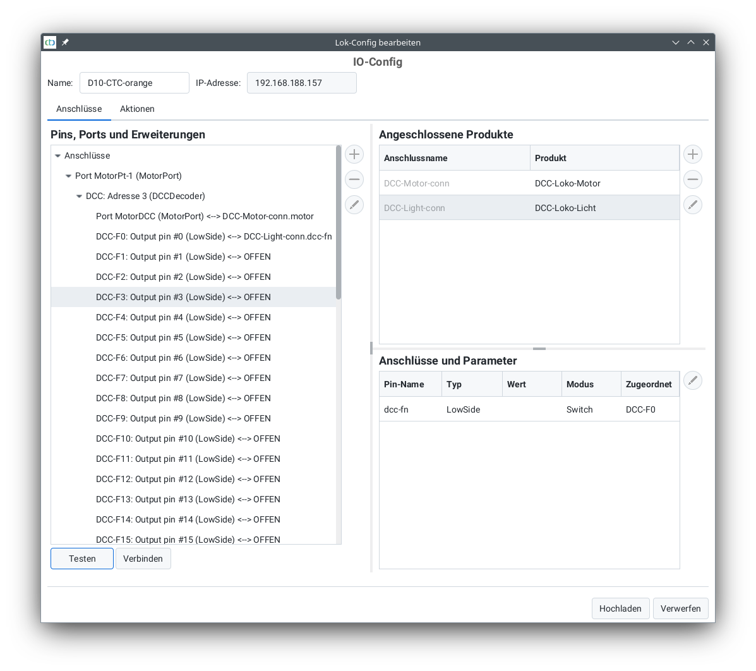Add a new connected product
The width and height of the screenshot is (756, 671).
click(x=693, y=154)
